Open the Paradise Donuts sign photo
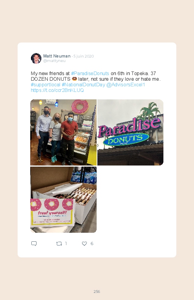This screenshot has width=194, height=300. [130, 132]
